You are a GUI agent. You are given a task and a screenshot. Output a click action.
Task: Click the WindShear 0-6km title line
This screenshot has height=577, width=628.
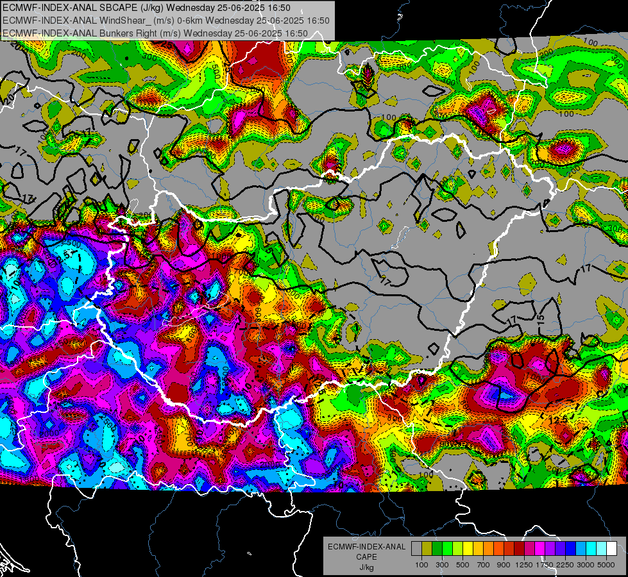tap(165, 21)
